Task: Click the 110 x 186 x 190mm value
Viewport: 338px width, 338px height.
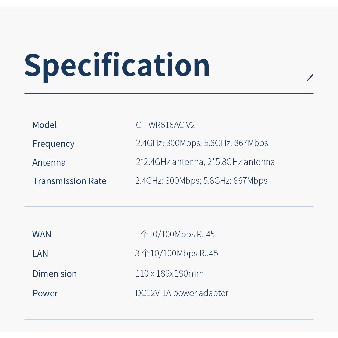Action: coord(170,273)
